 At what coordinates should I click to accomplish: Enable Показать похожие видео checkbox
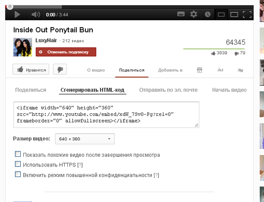pyautogui.click(x=18, y=155)
